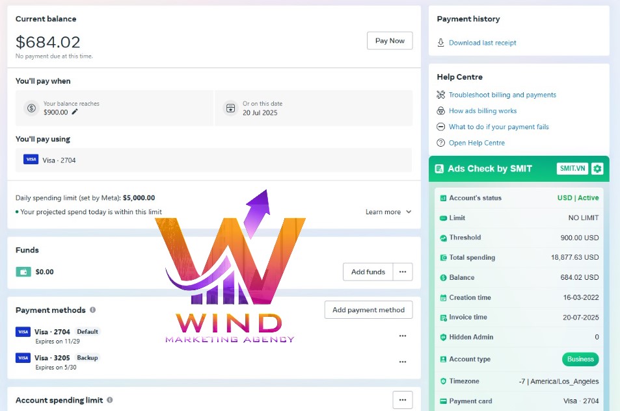The width and height of the screenshot is (620, 411).
Task: Click the Account's status row icon
Action: pos(443,198)
